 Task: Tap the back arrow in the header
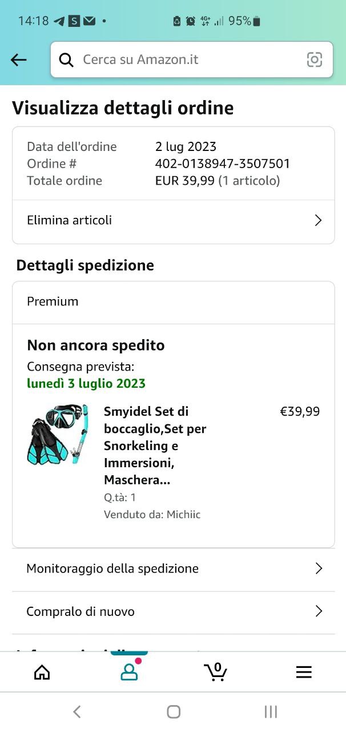pyautogui.click(x=19, y=59)
